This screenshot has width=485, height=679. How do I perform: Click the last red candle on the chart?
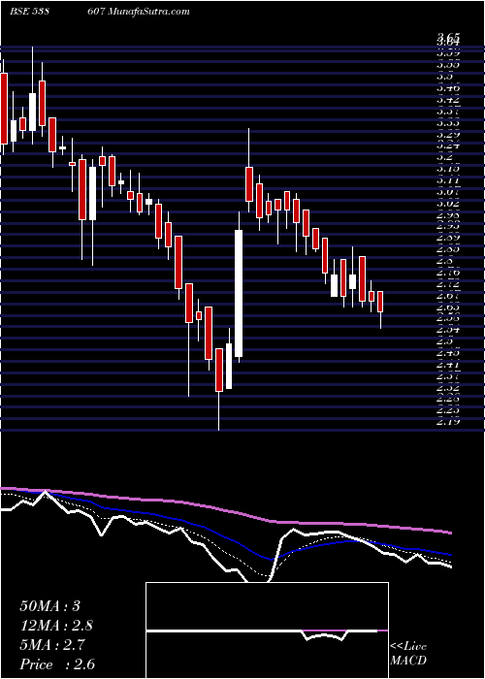point(380,302)
